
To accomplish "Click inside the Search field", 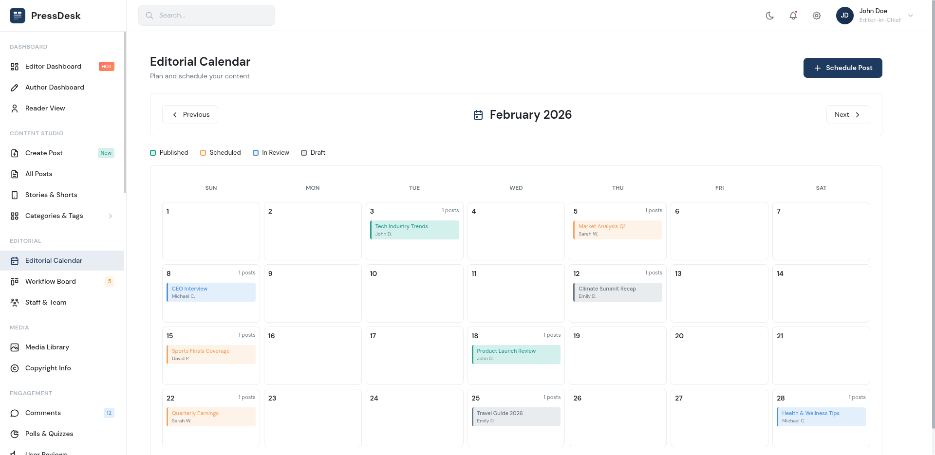I will (x=206, y=15).
